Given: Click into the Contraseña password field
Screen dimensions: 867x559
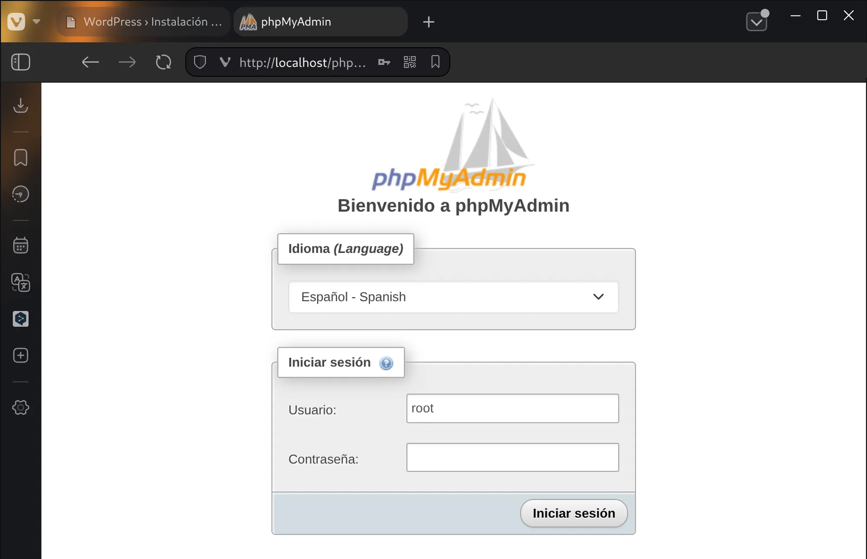Looking at the screenshot, I should pos(512,457).
